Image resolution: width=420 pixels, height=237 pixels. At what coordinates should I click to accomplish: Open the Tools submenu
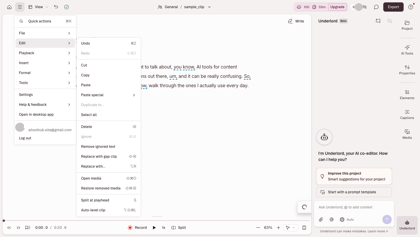coord(45,83)
